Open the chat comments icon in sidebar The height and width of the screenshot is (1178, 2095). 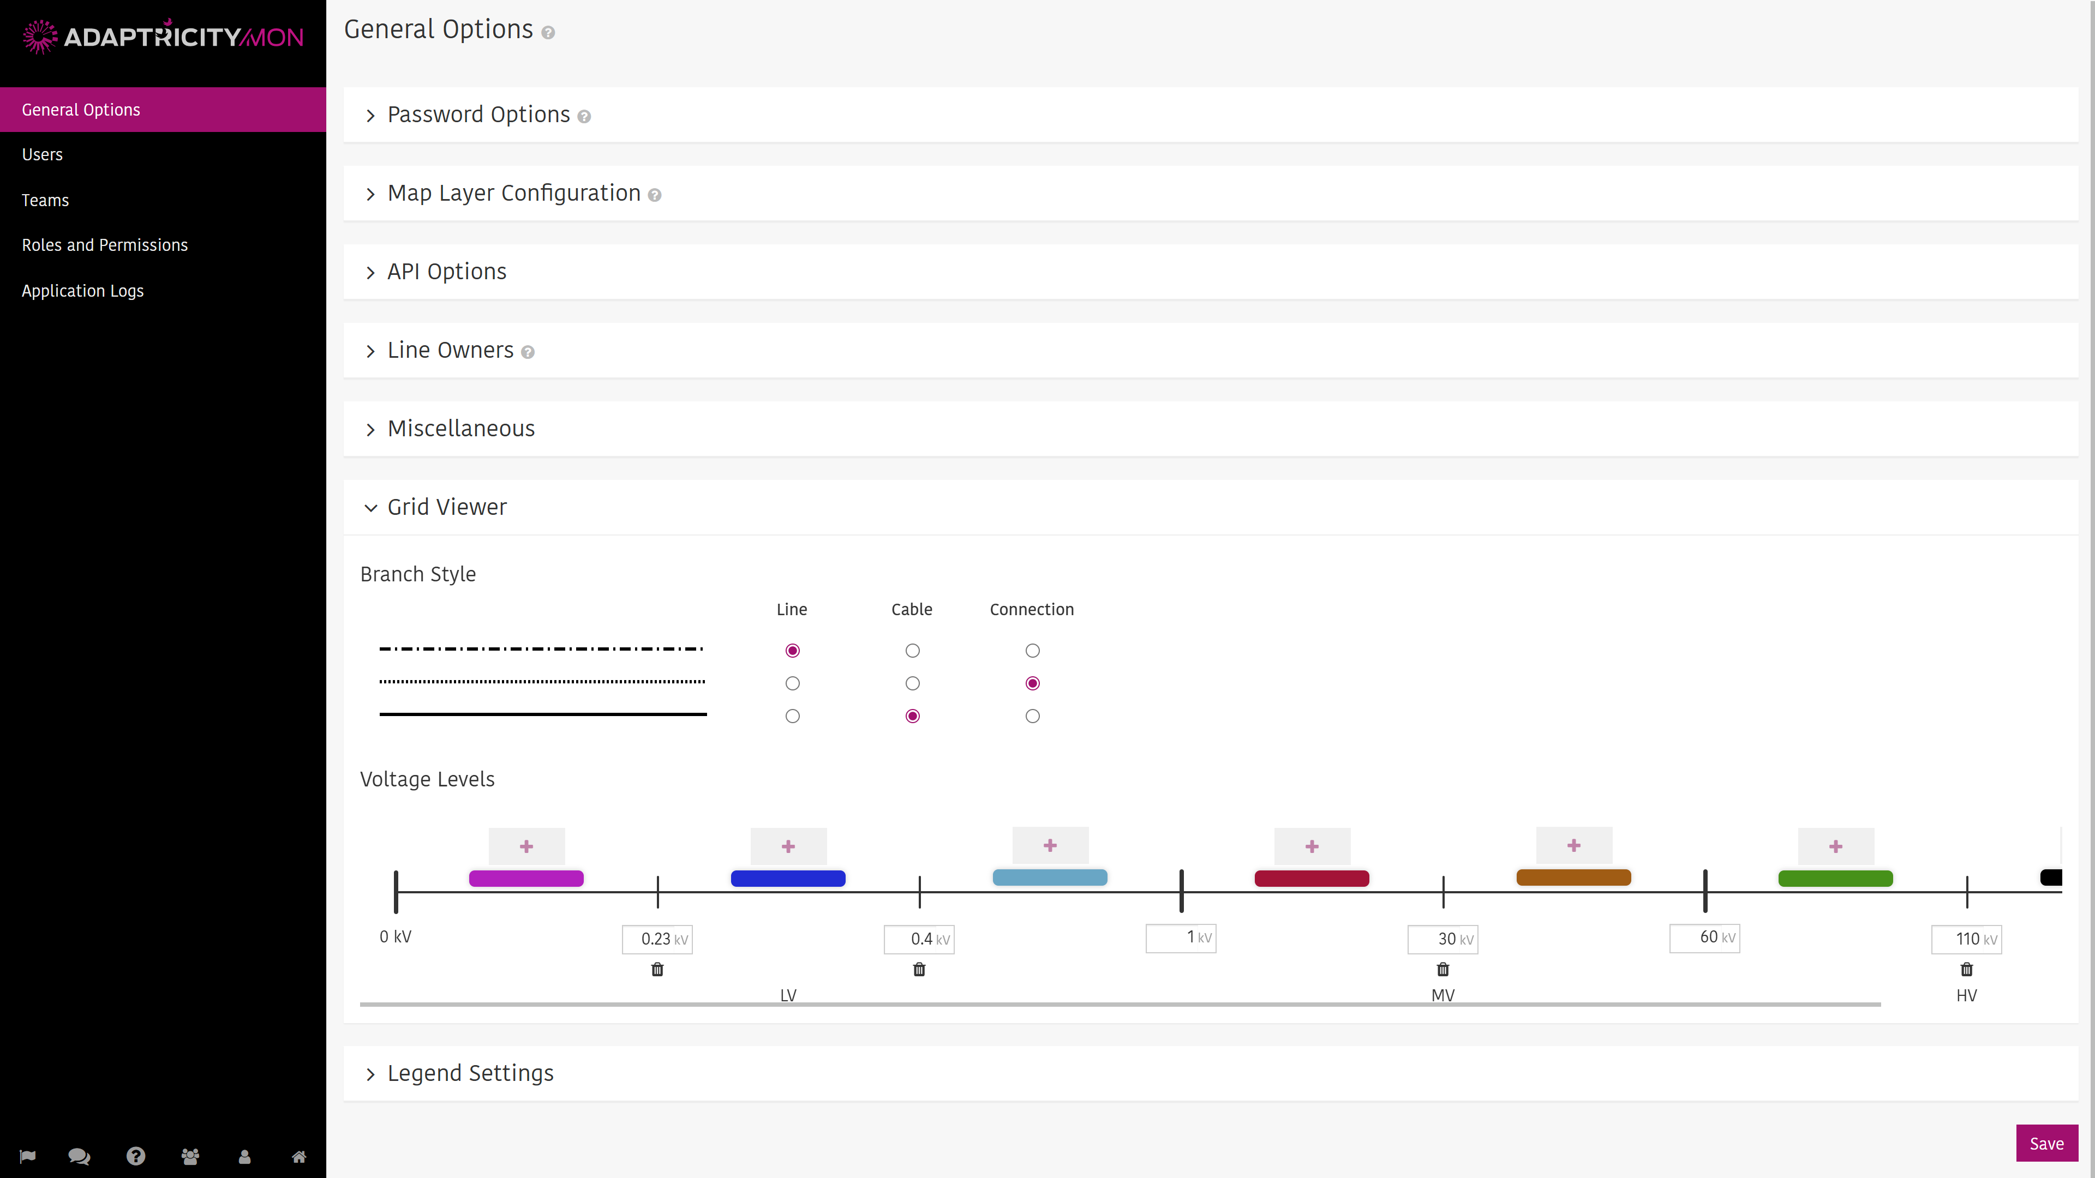(79, 1156)
